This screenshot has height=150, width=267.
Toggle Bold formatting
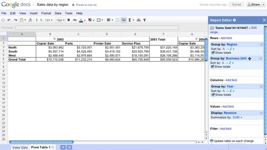68,20
